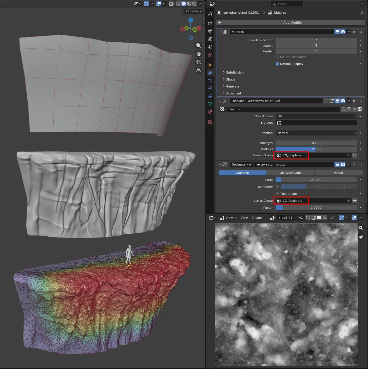
Task: Collapse the Decimate modifier panel
Action: tap(220, 164)
